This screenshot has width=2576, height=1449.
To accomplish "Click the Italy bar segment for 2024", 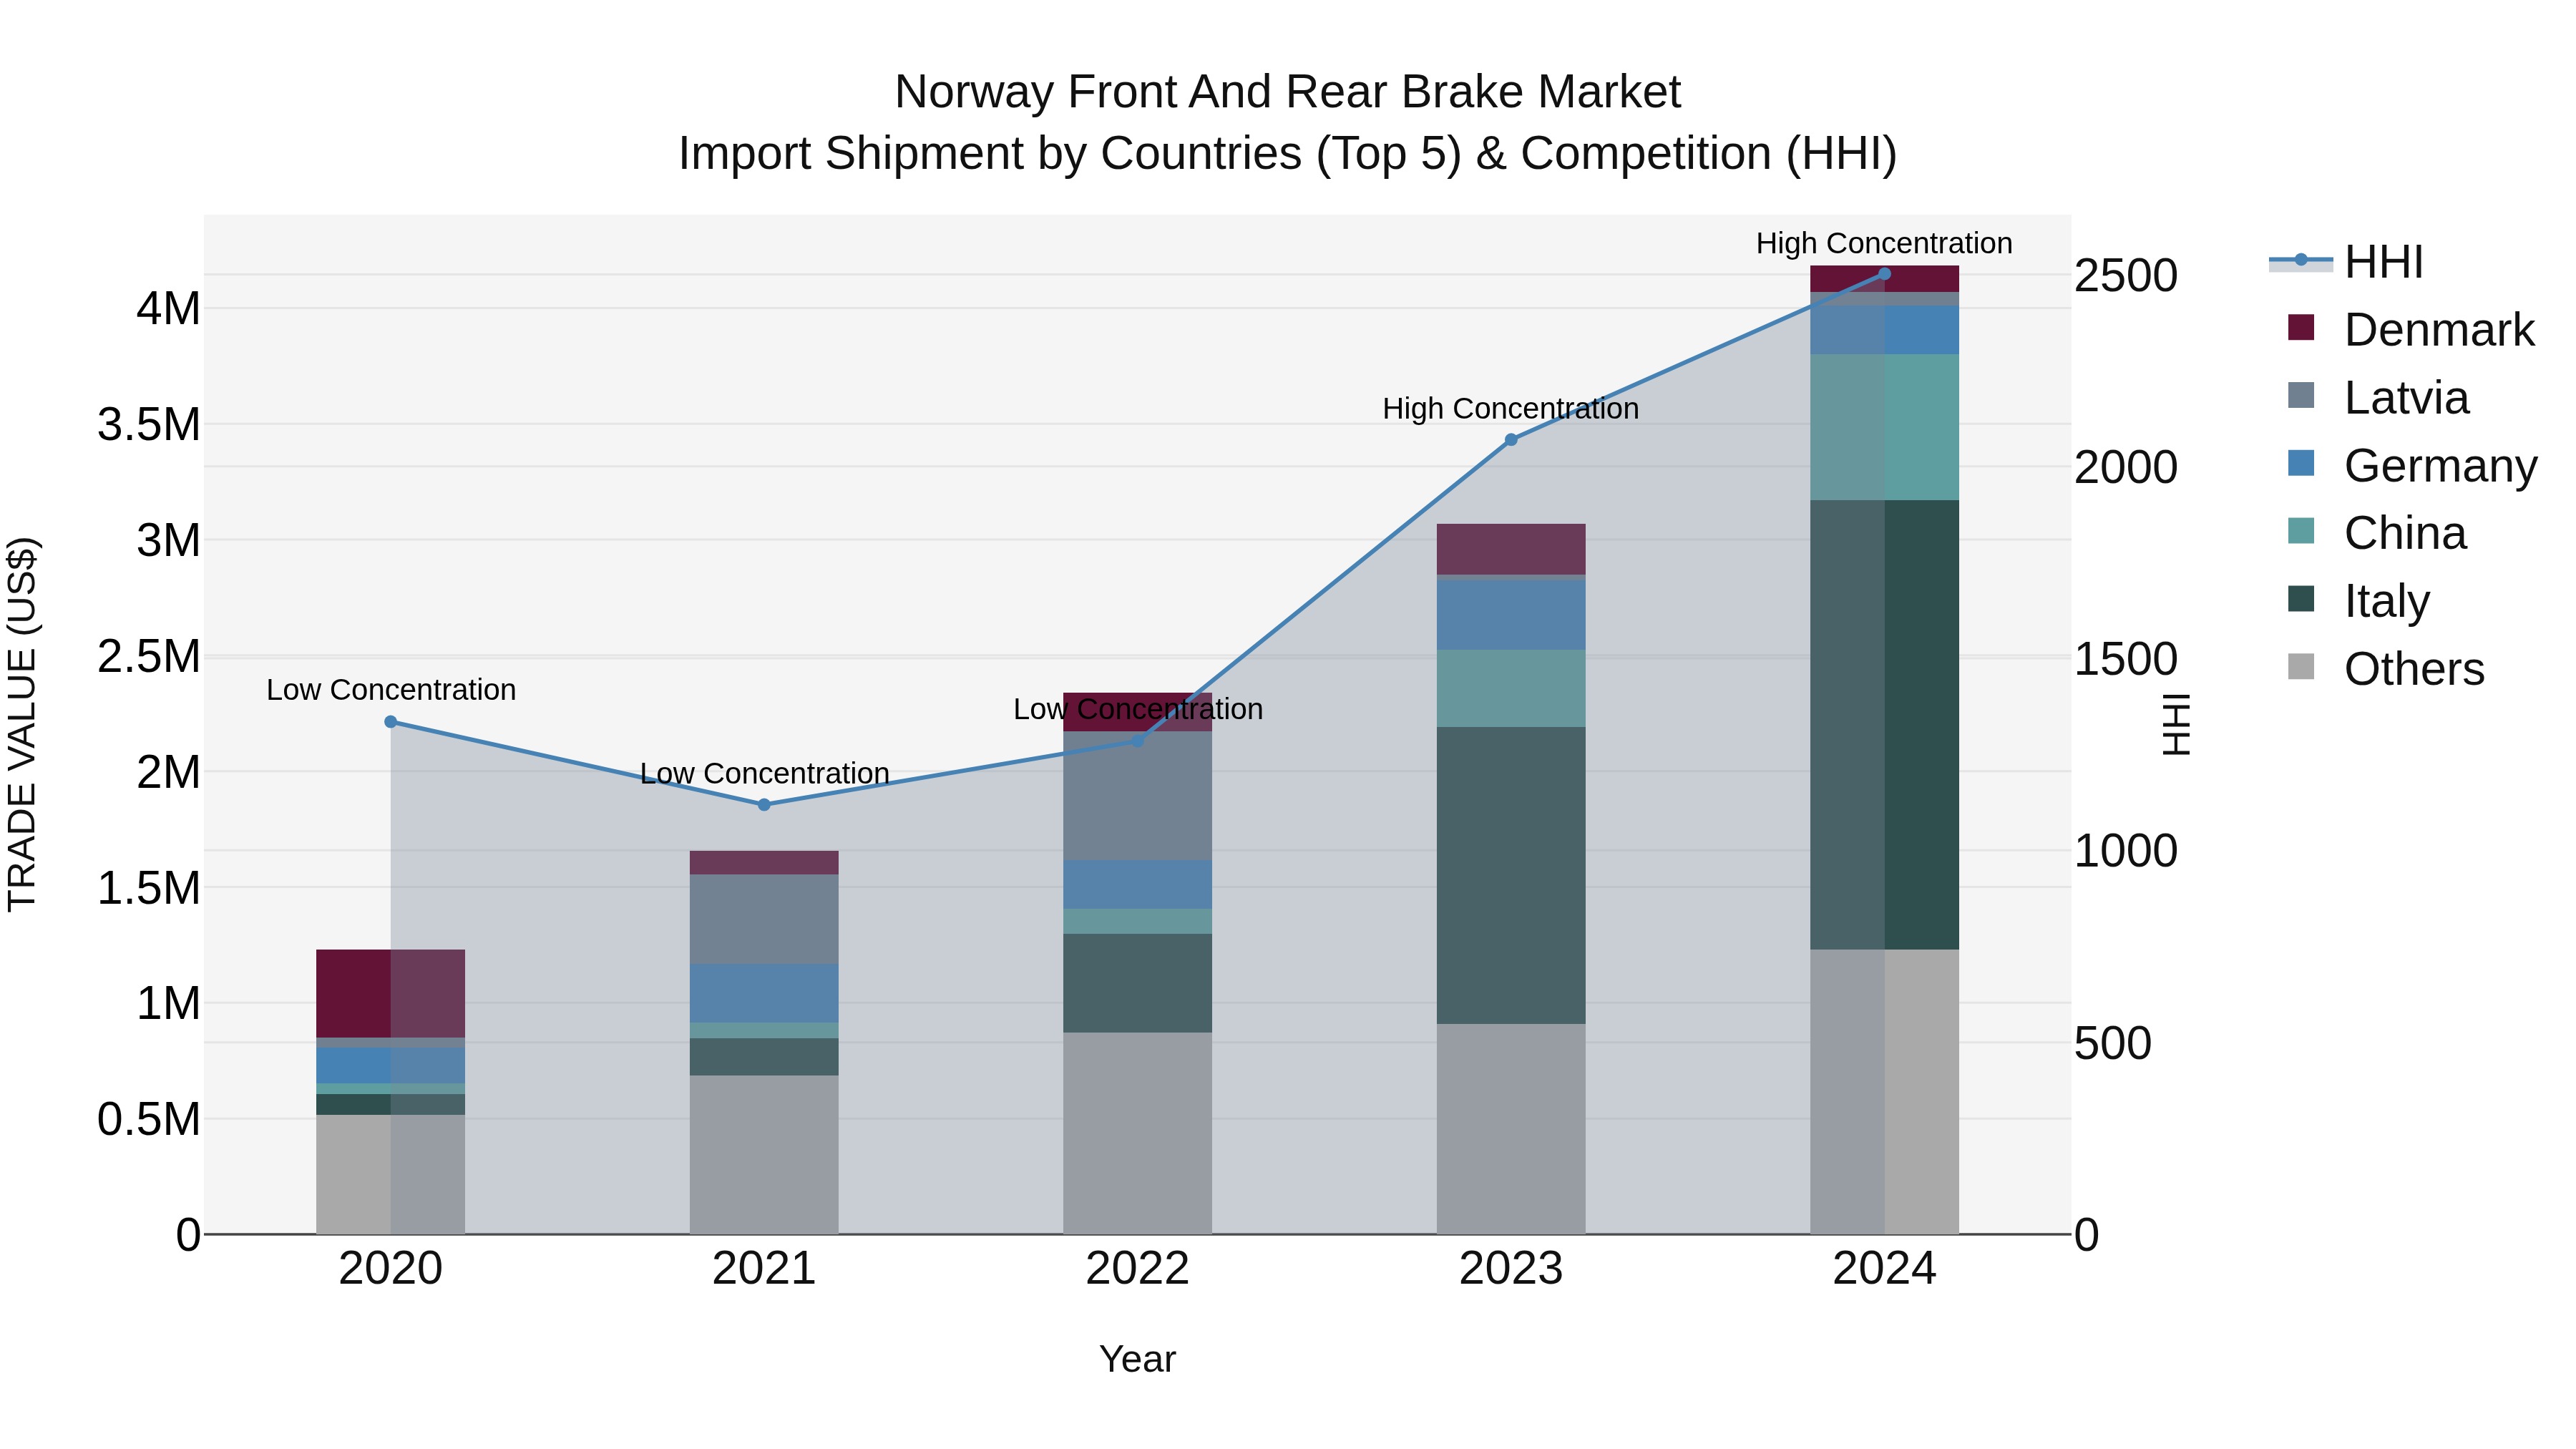I will coord(1884,725).
